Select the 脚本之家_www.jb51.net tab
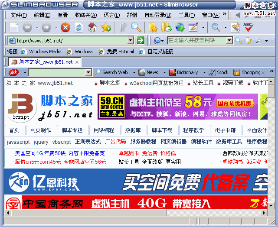Viewport: 278px width, 227px height. tap(45, 62)
